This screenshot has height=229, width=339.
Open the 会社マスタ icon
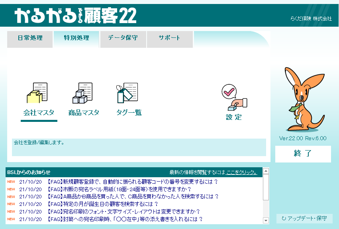37,93
